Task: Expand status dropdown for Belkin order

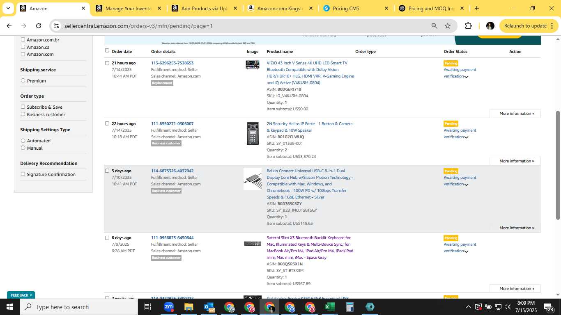Action: [x=466, y=185]
